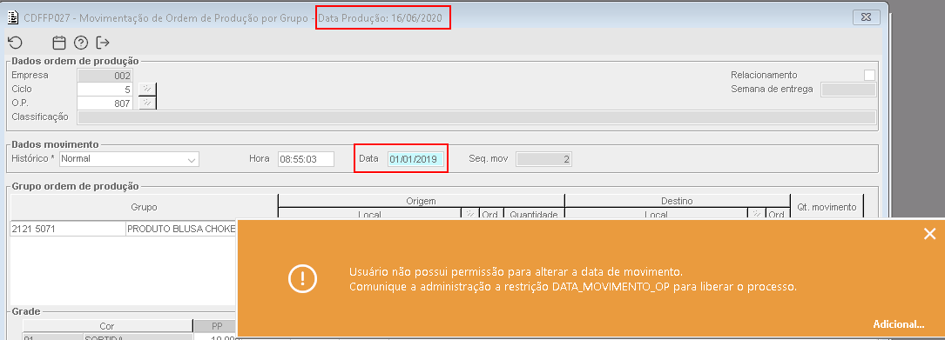This screenshot has height=340, width=945.
Task: Click the Ciclo input field
Action: pos(105,89)
